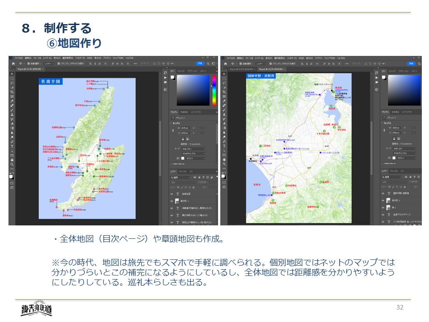This screenshot has height=322, width=429.
Task: Click 共有 button in right Photoshop window
Action: pos(410,64)
